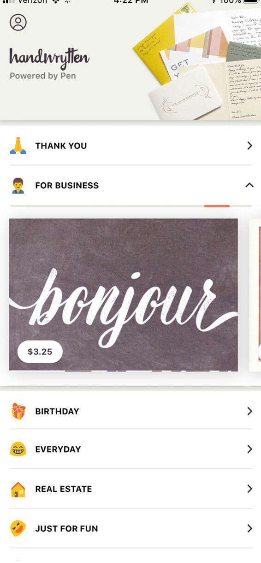
Task: Expand the Thank You category arrow
Action: tap(249, 146)
